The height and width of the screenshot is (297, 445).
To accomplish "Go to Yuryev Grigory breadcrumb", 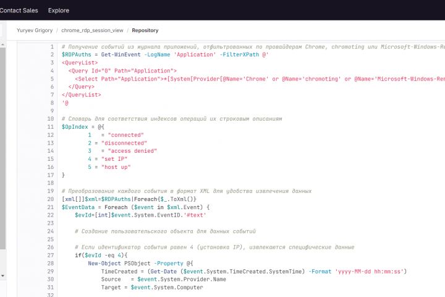I will (x=35, y=30).
